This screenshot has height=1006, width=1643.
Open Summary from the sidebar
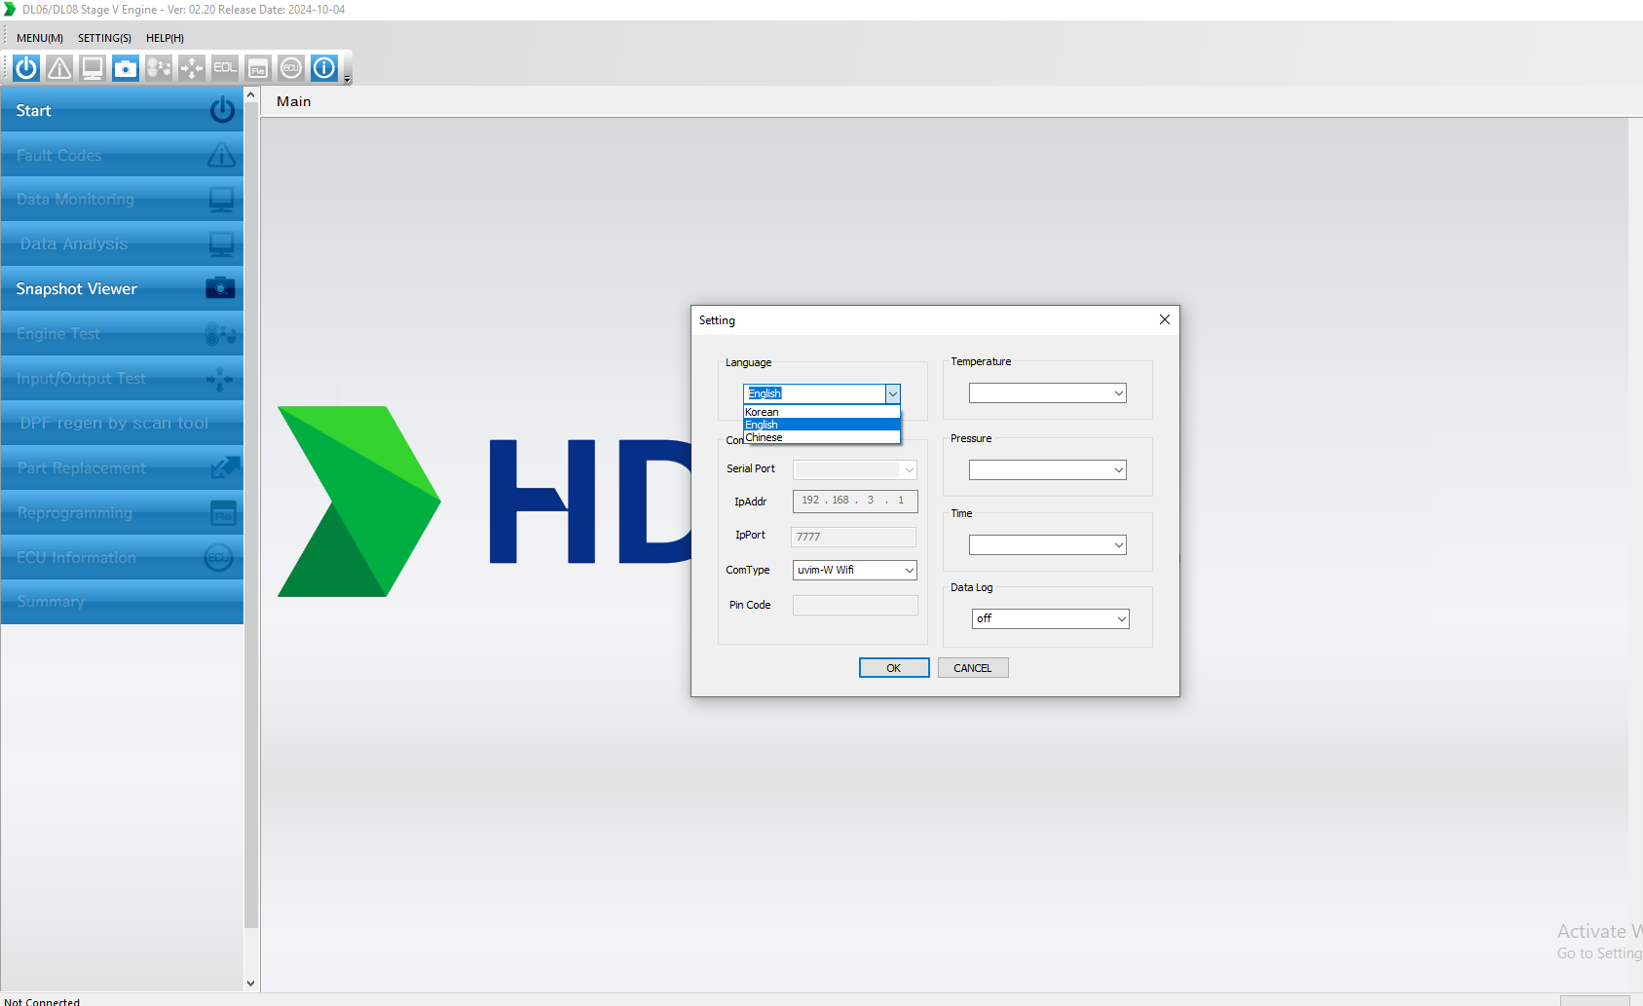tap(122, 602)
